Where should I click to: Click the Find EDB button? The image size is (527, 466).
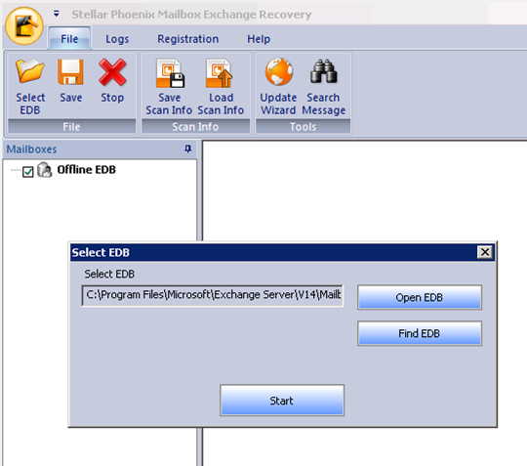pos(420,333)
